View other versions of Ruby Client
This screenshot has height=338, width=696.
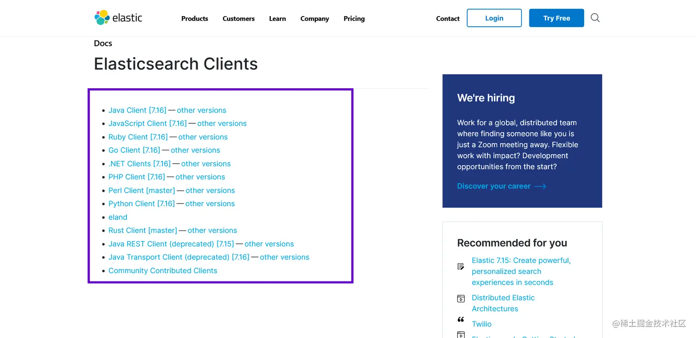203,137
